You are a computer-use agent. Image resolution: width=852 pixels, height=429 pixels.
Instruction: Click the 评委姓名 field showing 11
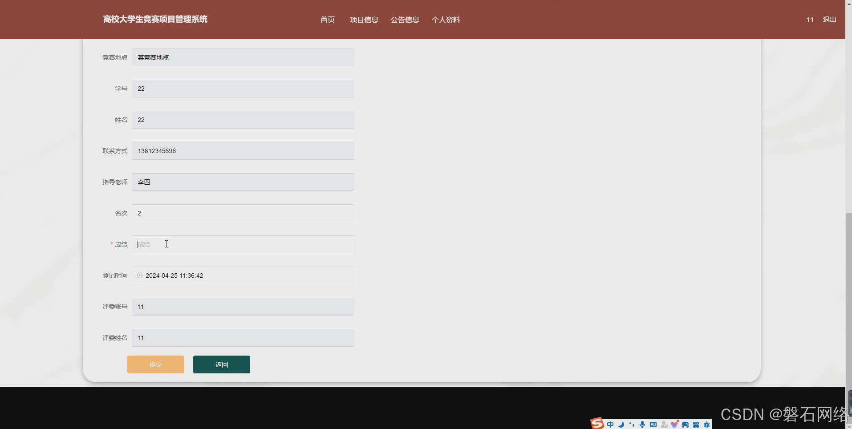(243, 338)
